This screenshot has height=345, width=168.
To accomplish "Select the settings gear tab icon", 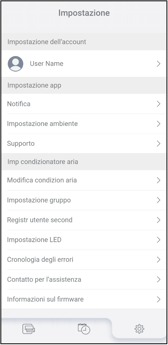I will pos(139,329).
